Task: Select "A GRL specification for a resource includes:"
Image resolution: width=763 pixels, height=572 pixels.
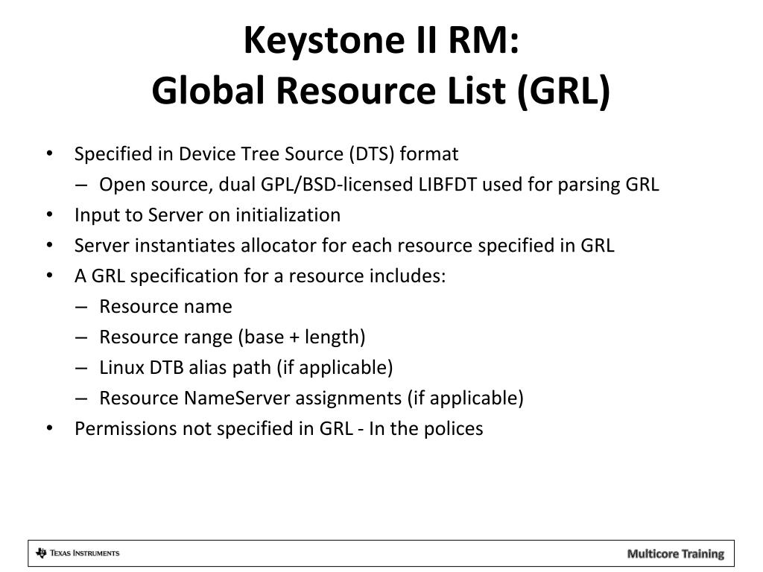Action: pyautogui.click(x=260, y=276)
